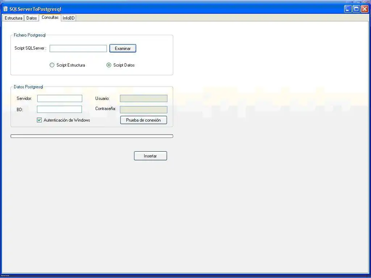The image size is (371, 278).
Task: Click the Contraseña label
Action: pyautogui.click(x=105, y=109)
